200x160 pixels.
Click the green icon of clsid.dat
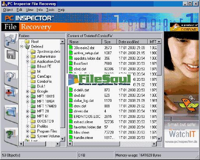71,69
